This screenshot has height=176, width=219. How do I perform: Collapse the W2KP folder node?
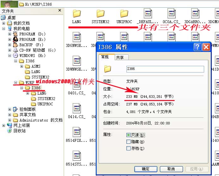pos(16,82)
